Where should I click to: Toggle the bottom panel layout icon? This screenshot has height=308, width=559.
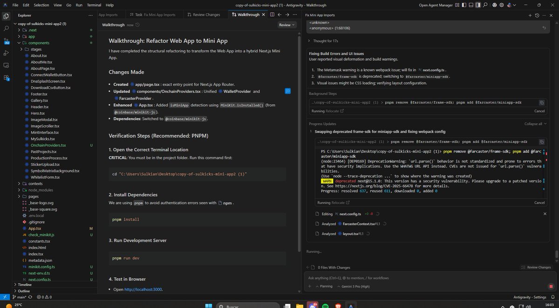click(x=471, y=5)
